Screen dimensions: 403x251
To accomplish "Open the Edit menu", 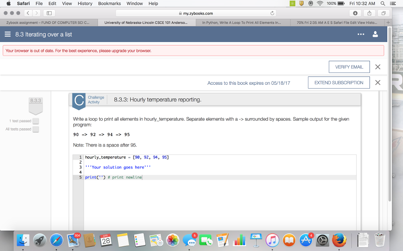I will (52, 4).
